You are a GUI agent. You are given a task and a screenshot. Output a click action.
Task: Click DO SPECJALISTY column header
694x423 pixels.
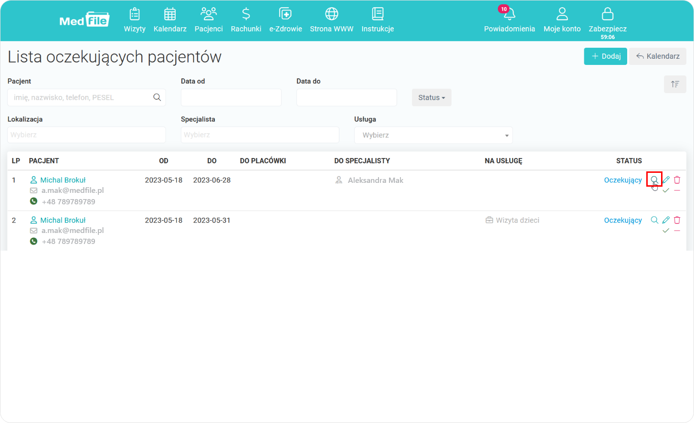[362, 161]
